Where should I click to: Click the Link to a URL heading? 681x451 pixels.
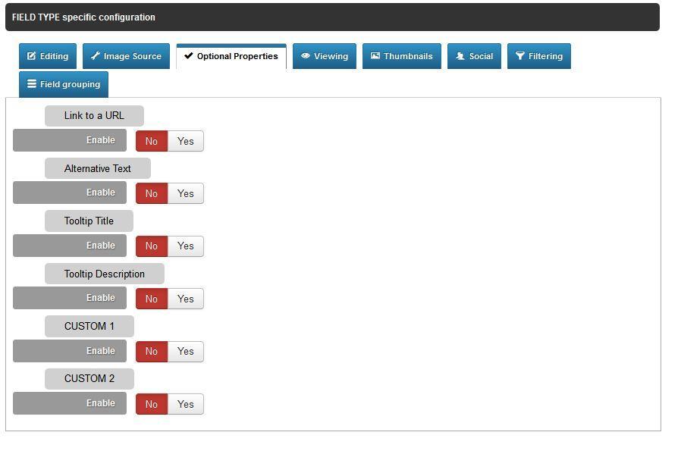pyautogui.click(x=94, y=115)
